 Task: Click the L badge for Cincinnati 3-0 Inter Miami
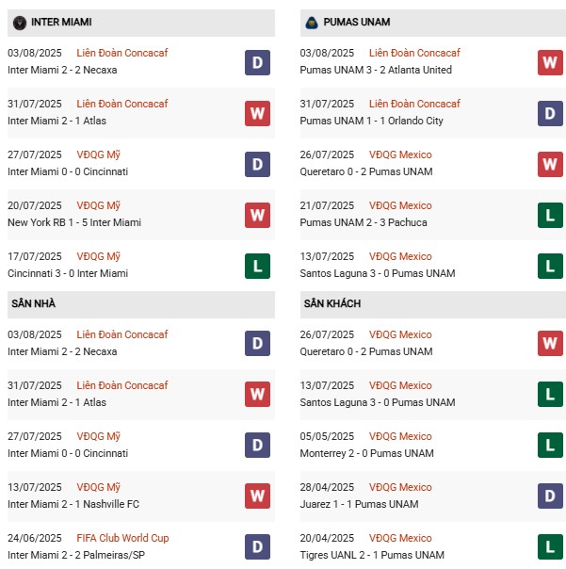[x=257, y=266]
